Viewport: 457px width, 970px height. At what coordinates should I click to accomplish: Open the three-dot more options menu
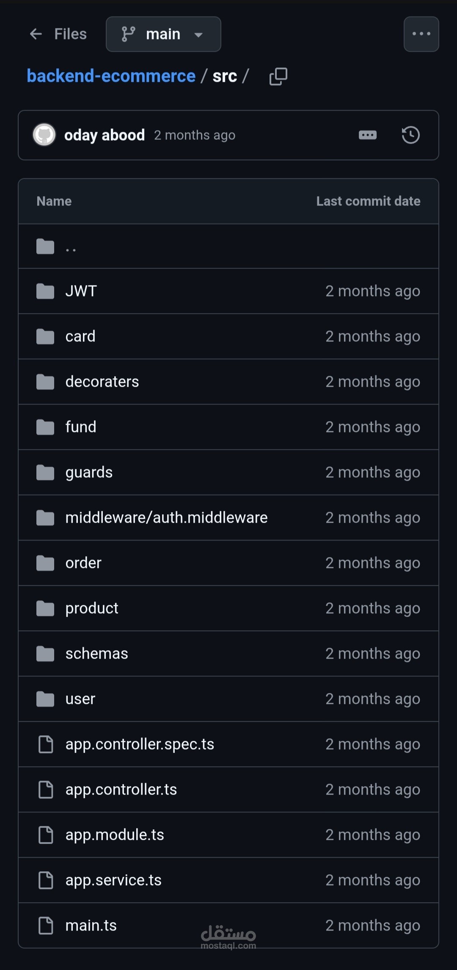tap(421, 34)
